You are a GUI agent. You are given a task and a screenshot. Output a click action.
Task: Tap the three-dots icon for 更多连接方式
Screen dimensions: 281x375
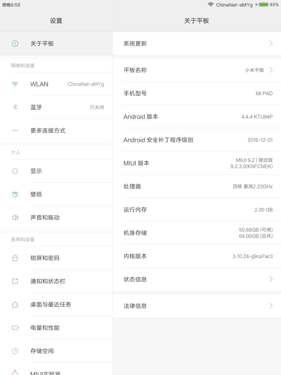(15, 130)
